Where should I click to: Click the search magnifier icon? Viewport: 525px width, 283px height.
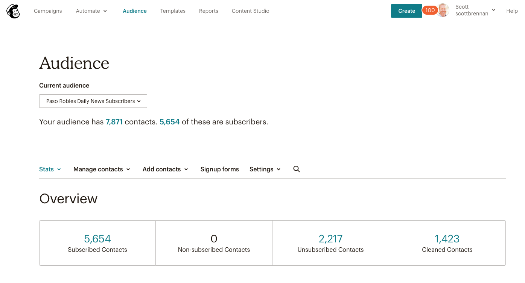coord(297,169)
